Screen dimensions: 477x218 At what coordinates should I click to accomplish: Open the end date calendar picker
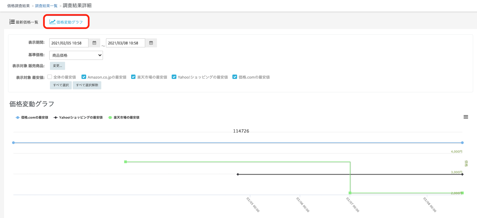point(151,43)
